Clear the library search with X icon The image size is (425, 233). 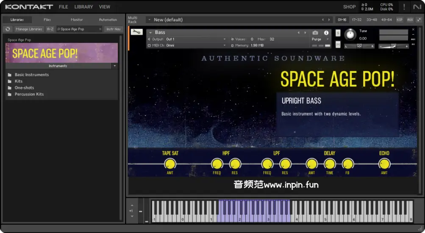point(100,29)
